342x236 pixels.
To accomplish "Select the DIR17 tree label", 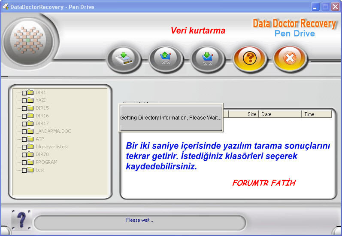I will [x=42, y=124].
